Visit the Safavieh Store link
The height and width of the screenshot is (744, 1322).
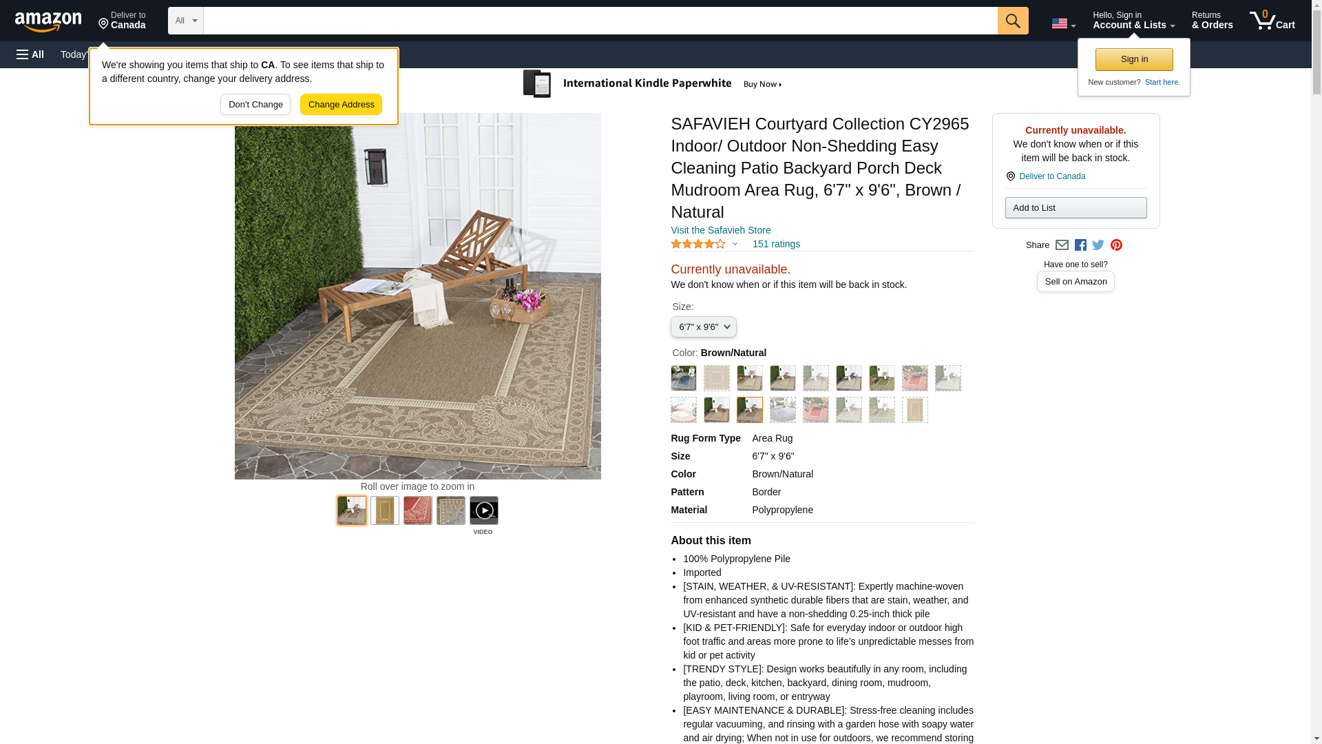pos(720,230)
